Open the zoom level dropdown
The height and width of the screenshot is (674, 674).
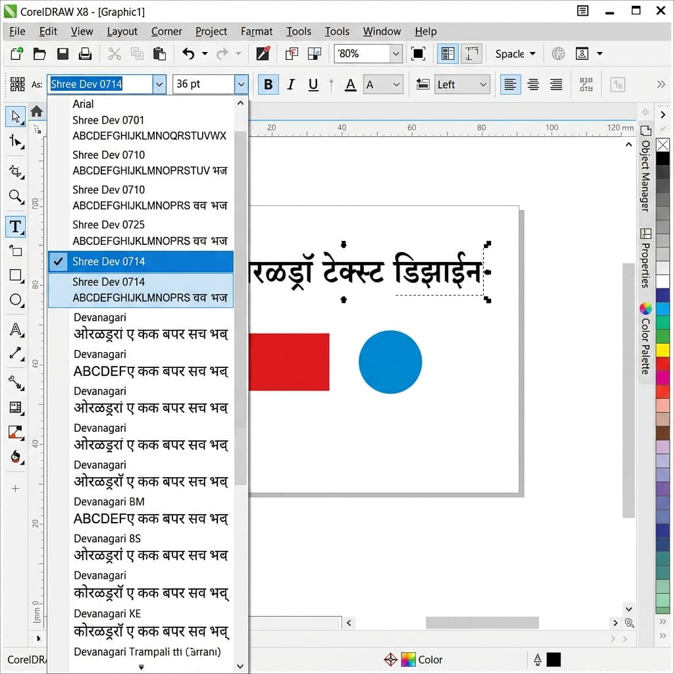(x=396, y=54)
